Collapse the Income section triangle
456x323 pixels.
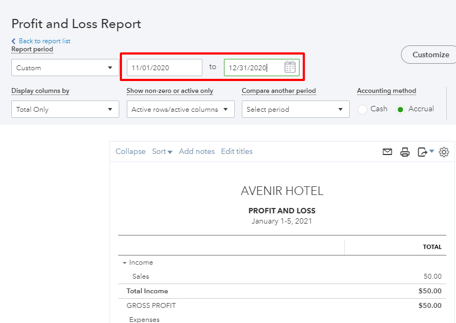(125, 263)
